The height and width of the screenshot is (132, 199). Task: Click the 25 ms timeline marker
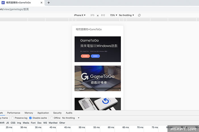[9, 127]
